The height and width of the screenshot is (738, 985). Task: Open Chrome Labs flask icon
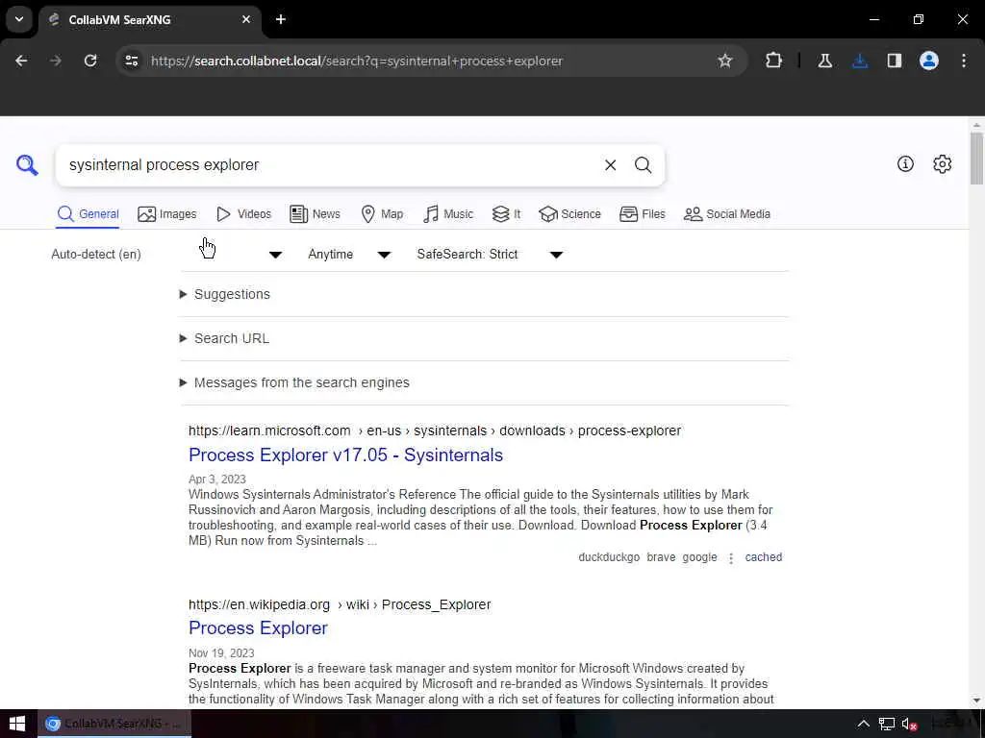click(x=824, y=61)
